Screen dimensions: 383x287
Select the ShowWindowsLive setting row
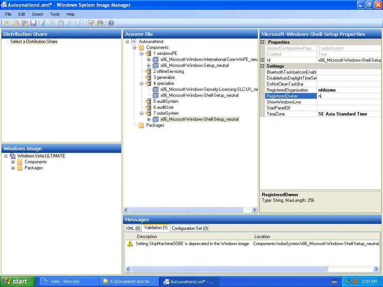click(x=323, y=102)
